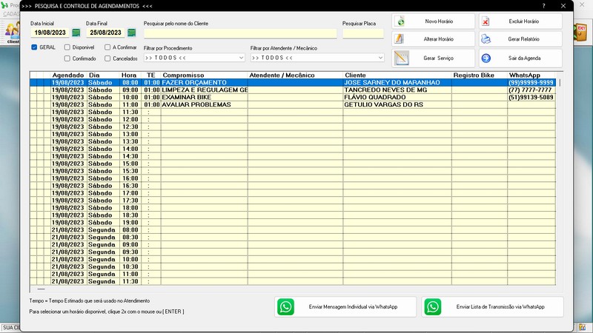This screenshot has height=333, width=593.
Task: Select row EXAMINAR BIKE
Action: (293, 97)
